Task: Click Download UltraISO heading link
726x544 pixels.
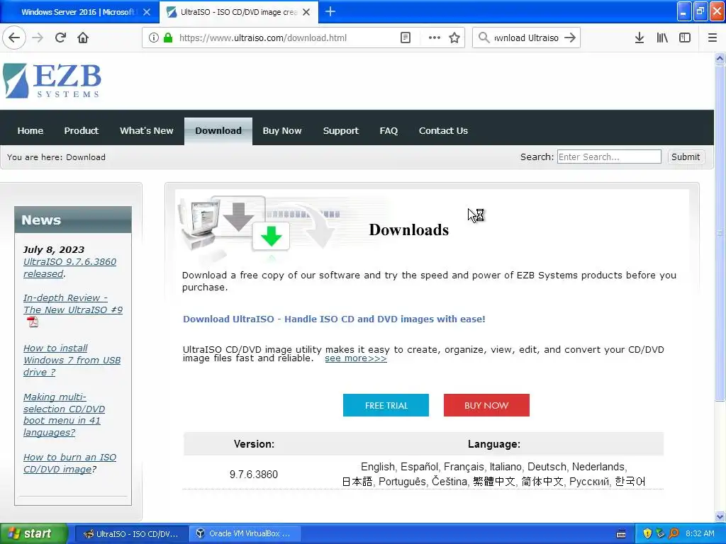Action: pyautogui.click(x=334, y=319)
